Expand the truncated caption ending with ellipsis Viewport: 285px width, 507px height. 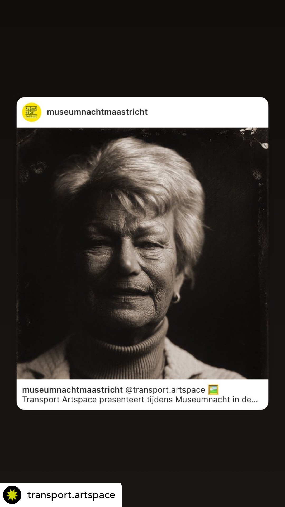tap(140, 400)
